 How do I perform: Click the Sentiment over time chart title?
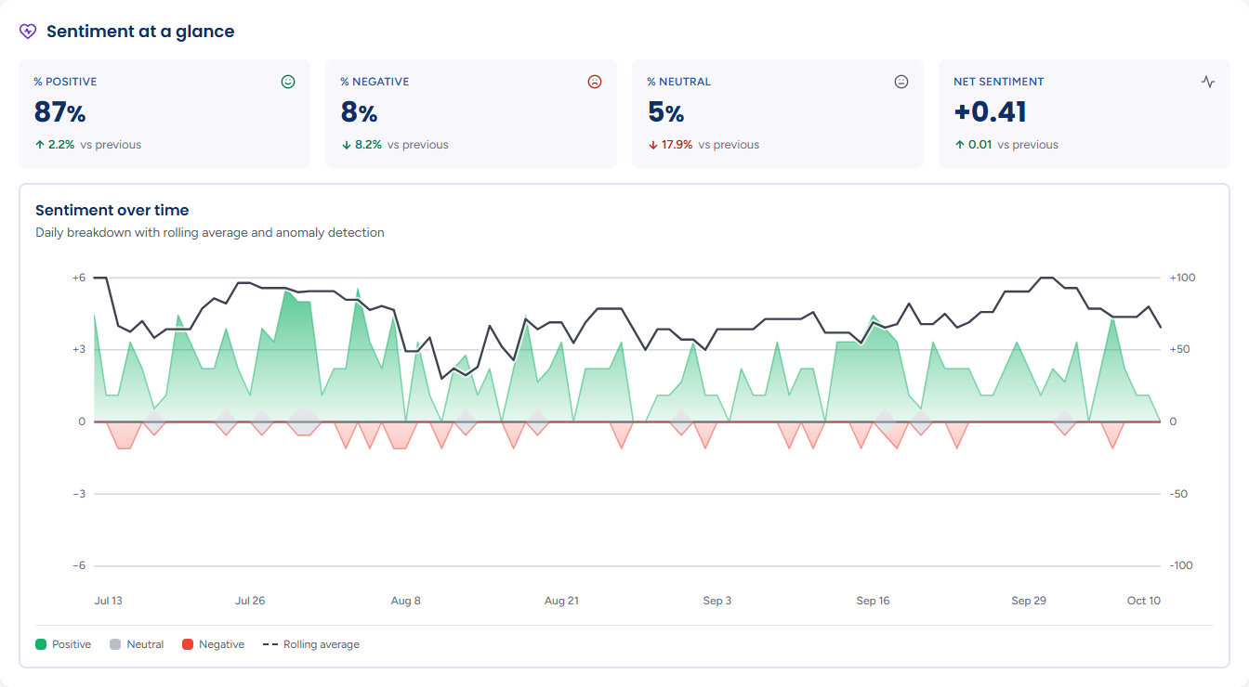[112, 211]
